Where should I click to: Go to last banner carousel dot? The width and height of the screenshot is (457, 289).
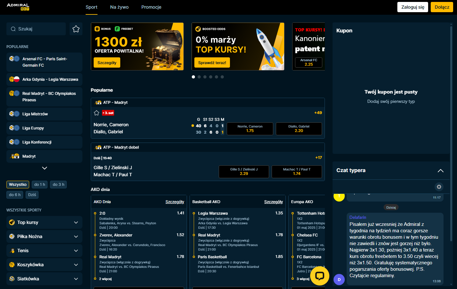click(222, 77)
